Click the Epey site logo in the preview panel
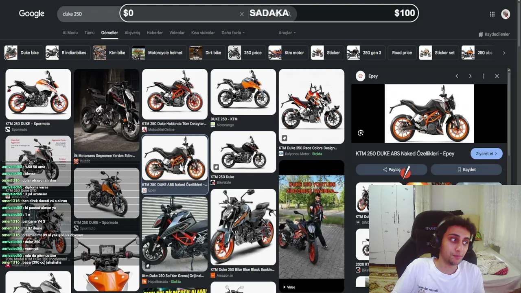521x293 pixels. pos(360,76)
